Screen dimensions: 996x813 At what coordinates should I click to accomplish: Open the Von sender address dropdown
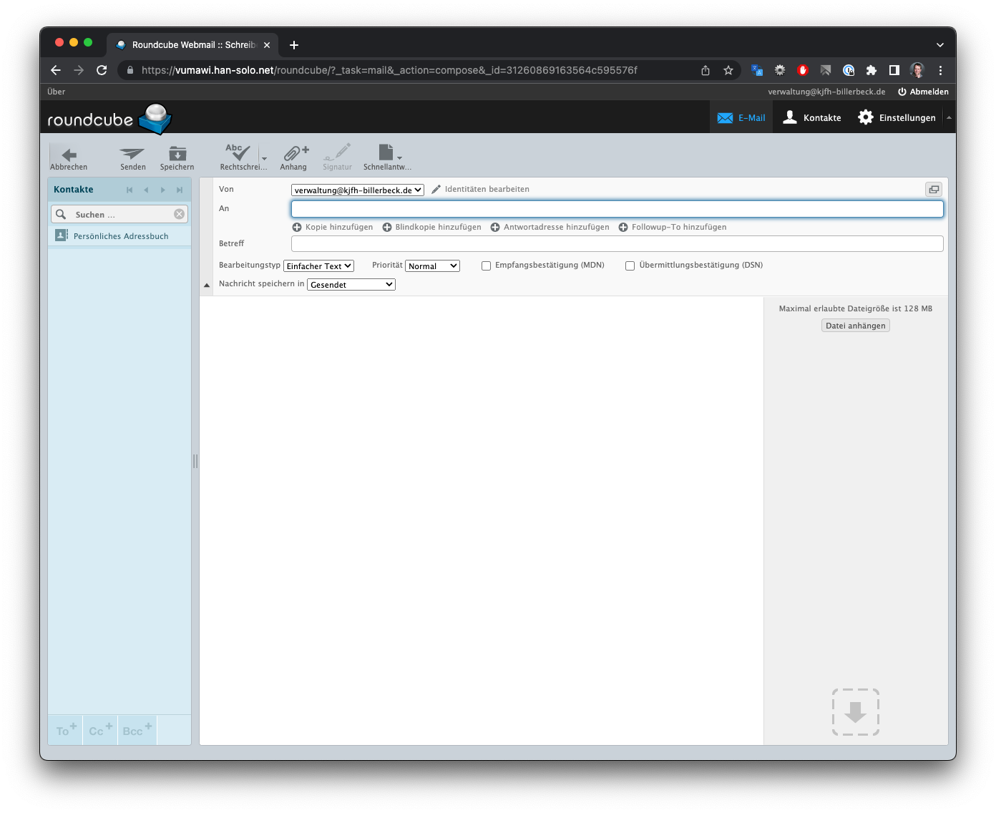pyautogui.click(x=357, y=190)
